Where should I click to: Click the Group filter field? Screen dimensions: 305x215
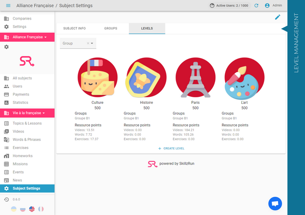[x=78, y=43]
